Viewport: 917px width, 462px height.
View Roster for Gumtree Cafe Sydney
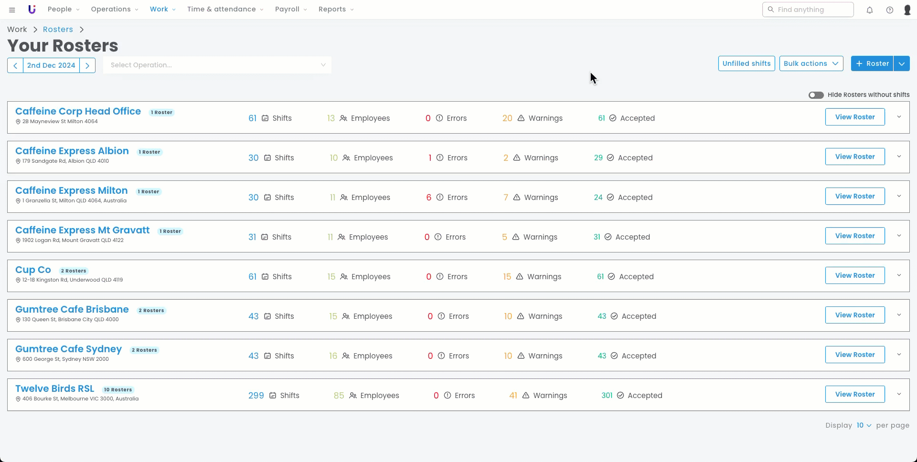point(855,355)
